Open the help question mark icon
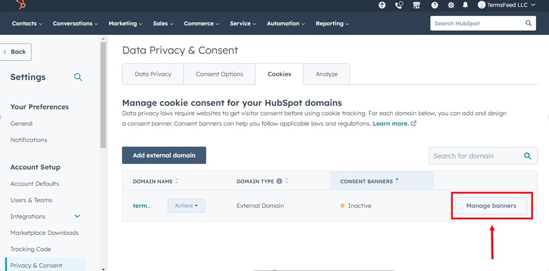 click(434, 5)
